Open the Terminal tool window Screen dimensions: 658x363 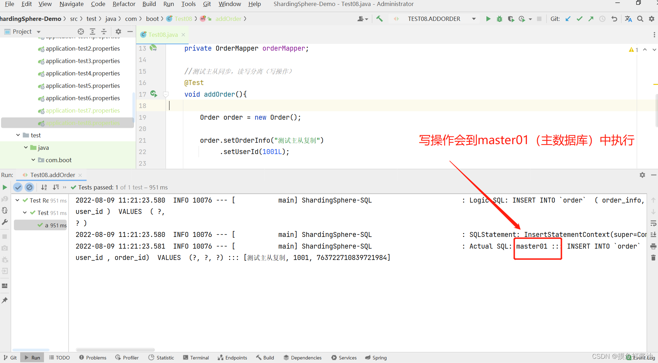click(196, 358)
